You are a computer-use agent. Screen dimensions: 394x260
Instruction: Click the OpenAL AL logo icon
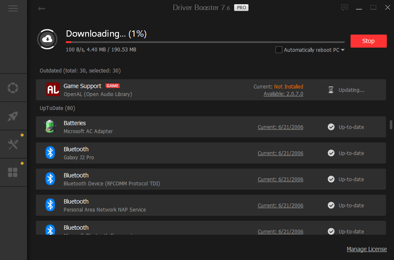pos(53,89)
